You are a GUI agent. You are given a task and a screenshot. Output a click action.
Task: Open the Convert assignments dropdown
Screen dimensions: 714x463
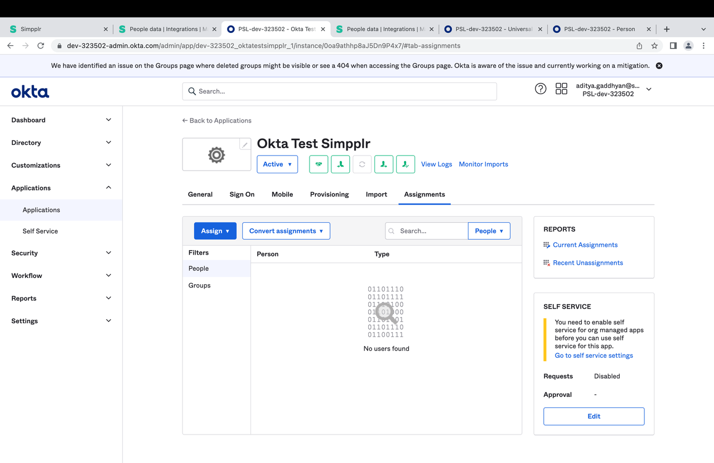(x=286, y=231)
